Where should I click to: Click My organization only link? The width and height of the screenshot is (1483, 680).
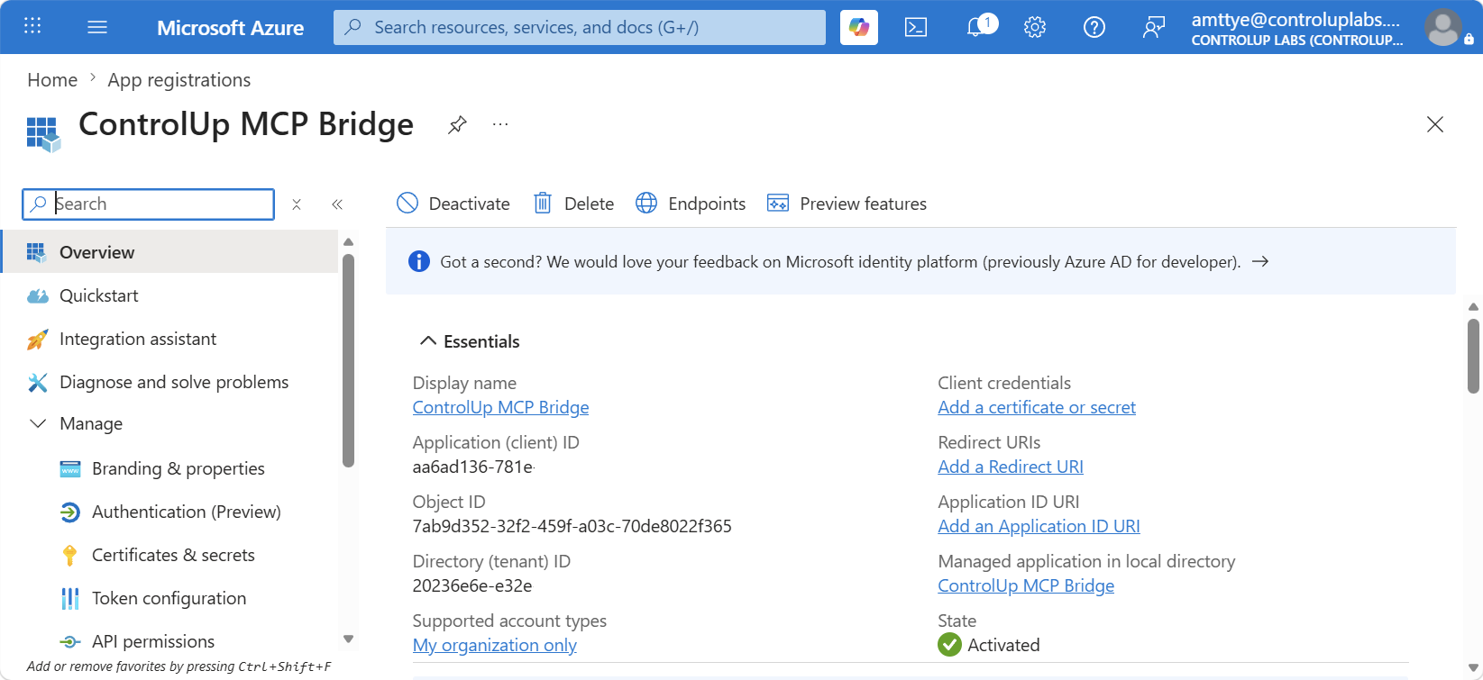tap(495, 645)
